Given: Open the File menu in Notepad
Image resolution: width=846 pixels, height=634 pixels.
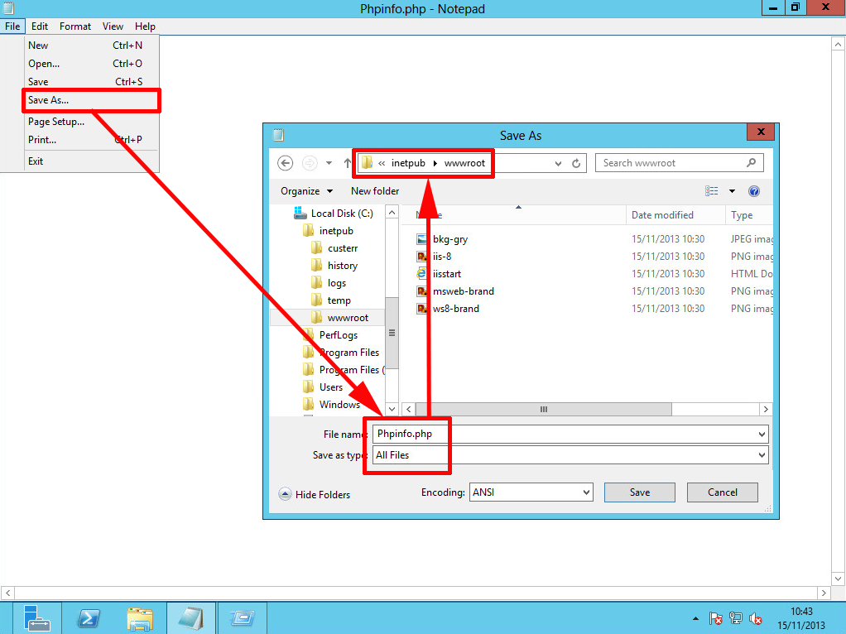Looking at the screenshot, I should click(x=12, y=26).
